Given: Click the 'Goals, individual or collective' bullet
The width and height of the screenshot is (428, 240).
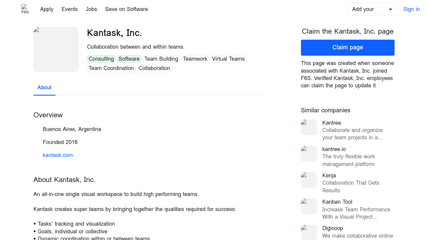Looking at the screenshot, I should click(x=71, y=232).
